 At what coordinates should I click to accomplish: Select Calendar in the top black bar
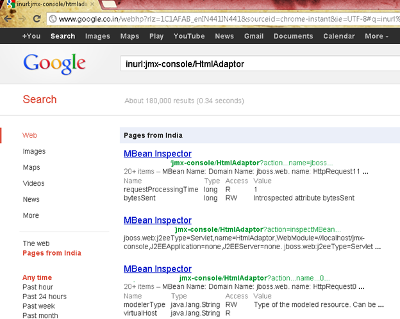[x=338, y=37]
